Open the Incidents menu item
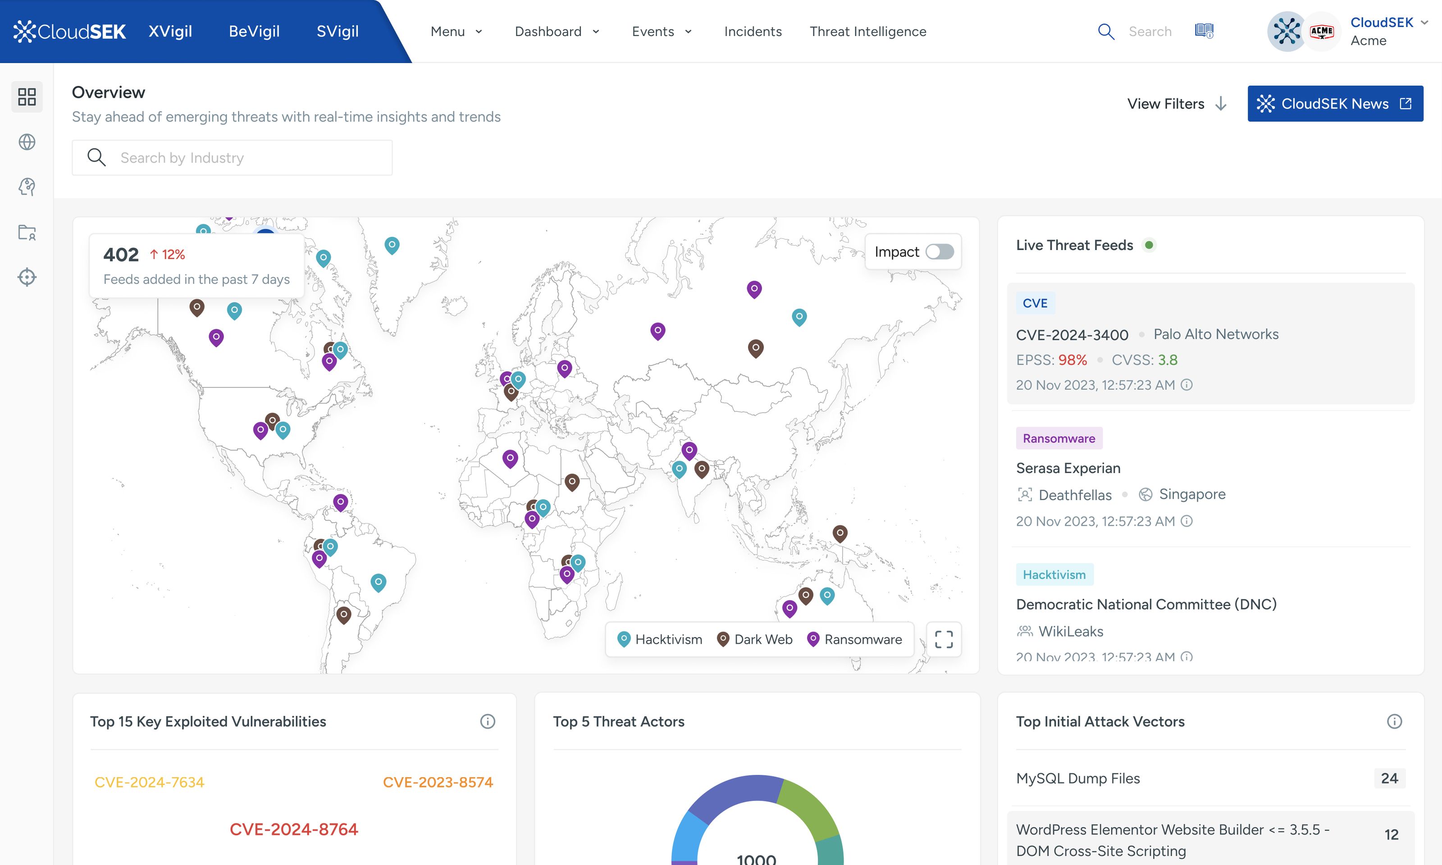 (x=753, y=32)
